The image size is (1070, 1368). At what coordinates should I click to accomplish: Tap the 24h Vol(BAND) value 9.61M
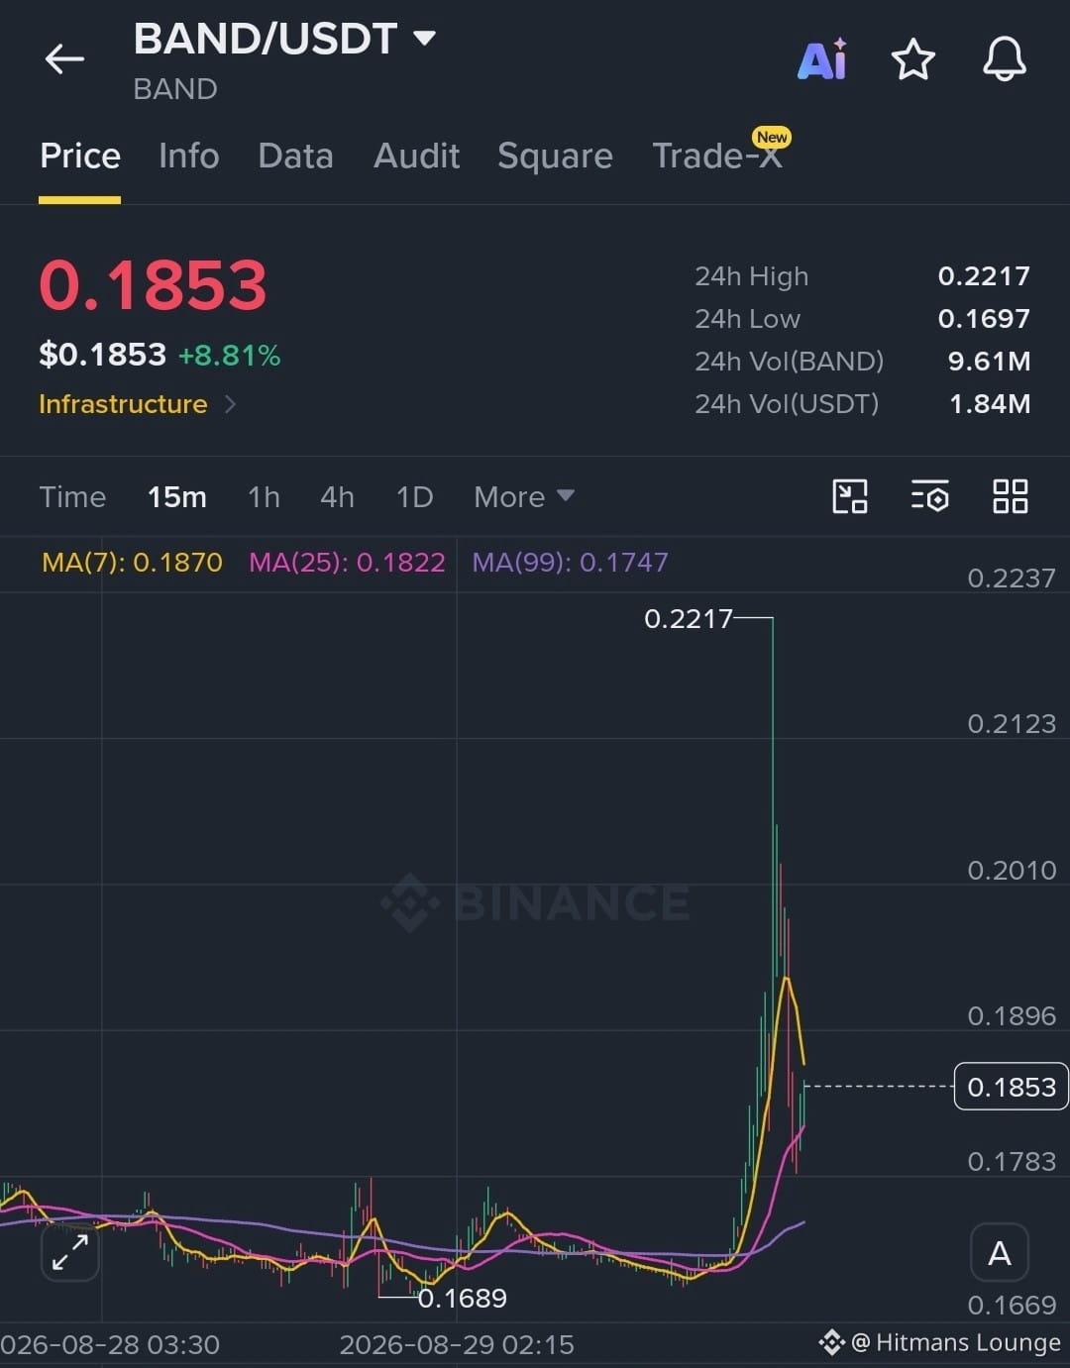(989, 362)
